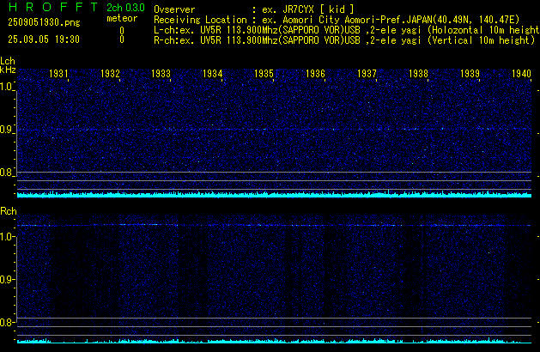The width and height of the screenshot is (540, 352).
Task: Click time marker 1940
Action: pyautogui.click(x=521, y=73)
